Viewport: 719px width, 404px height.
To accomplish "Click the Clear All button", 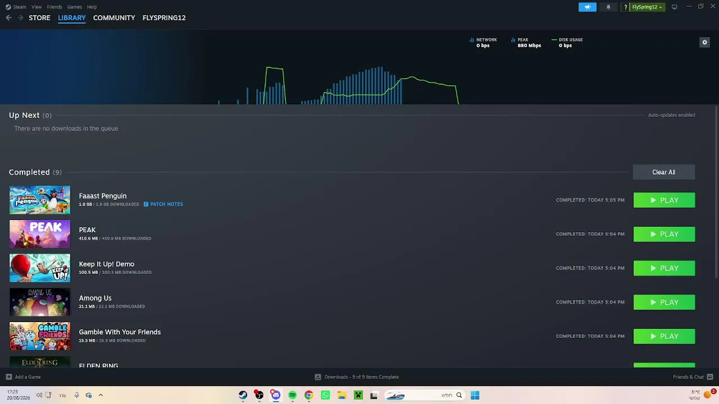I will click(x=664, y=172).
